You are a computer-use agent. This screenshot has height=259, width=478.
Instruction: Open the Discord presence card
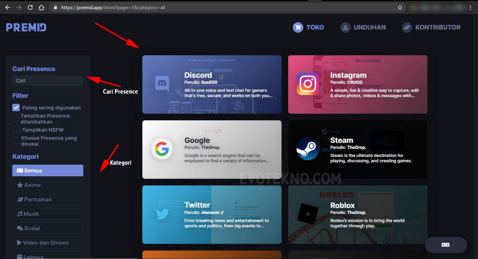(x=212, y=84)
